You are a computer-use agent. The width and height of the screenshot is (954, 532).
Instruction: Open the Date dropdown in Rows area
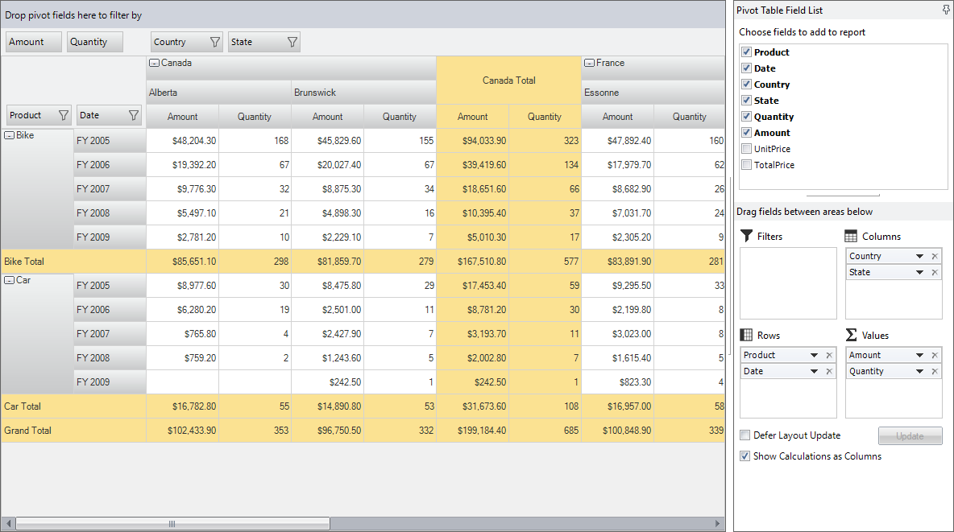point(814,371)
